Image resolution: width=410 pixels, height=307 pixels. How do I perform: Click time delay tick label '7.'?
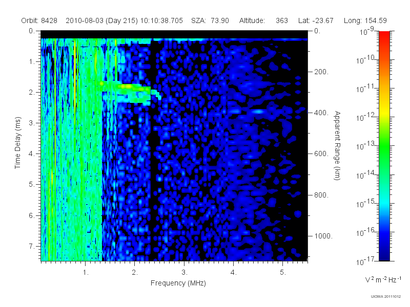(32, 246)
